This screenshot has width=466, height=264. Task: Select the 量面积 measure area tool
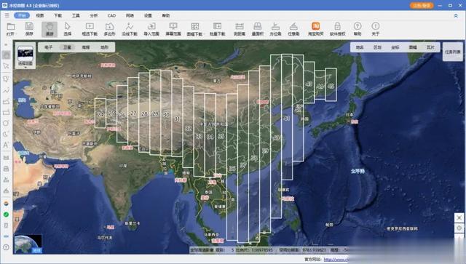pos(258,29)
